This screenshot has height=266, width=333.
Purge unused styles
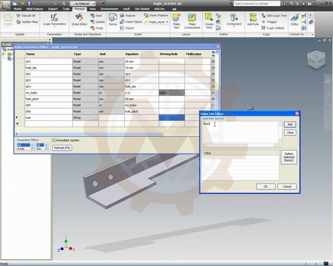tap(97, 28)
